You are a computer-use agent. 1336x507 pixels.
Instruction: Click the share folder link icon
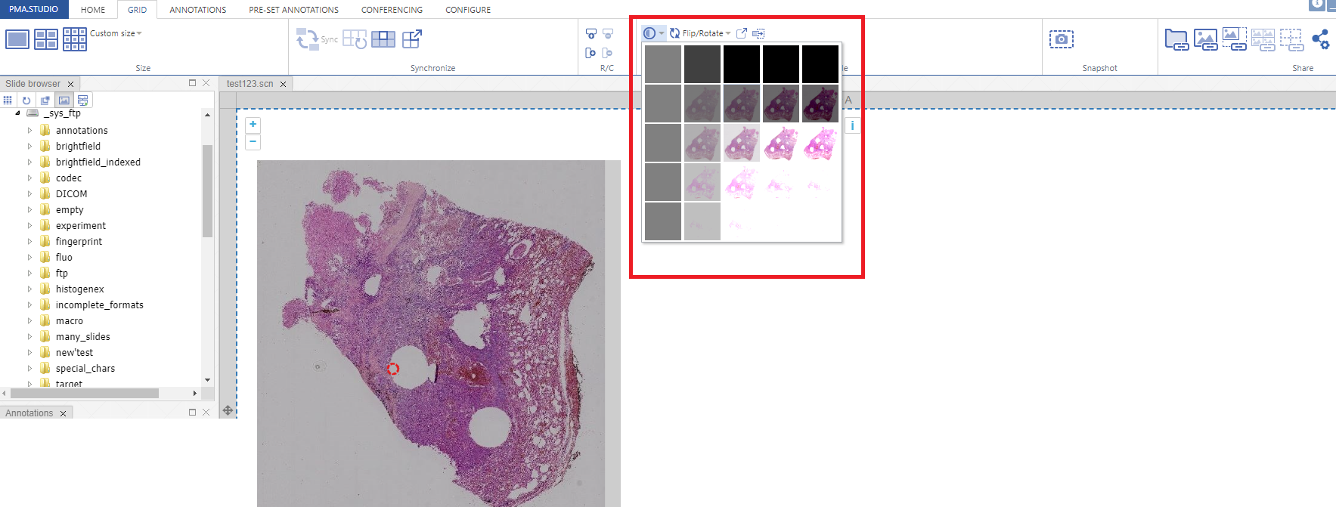pyautogui.click(x=1176, y=39)
